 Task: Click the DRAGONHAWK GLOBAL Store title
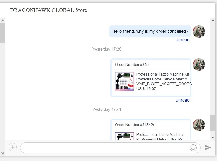(x=49, y=10)
